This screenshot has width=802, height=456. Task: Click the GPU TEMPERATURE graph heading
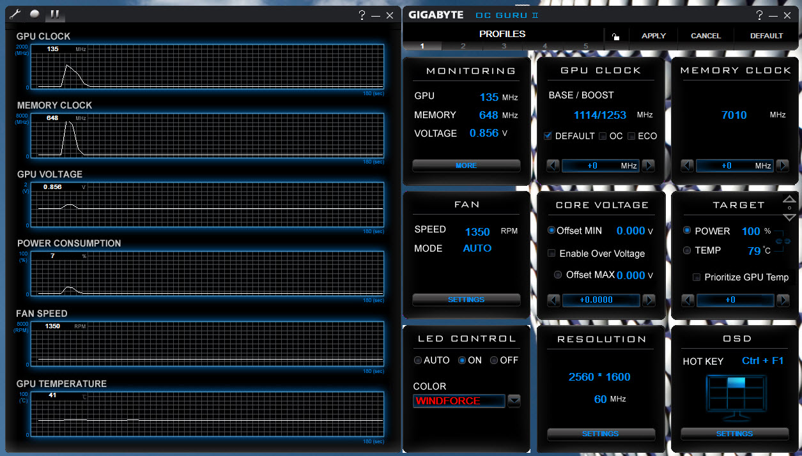click(x=62, y=384)
